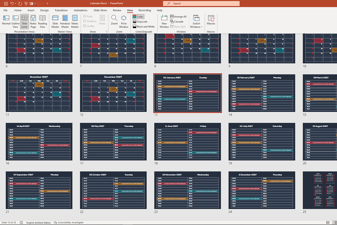Select slide 13 dated 03 January 2027

tap(188, 93)
